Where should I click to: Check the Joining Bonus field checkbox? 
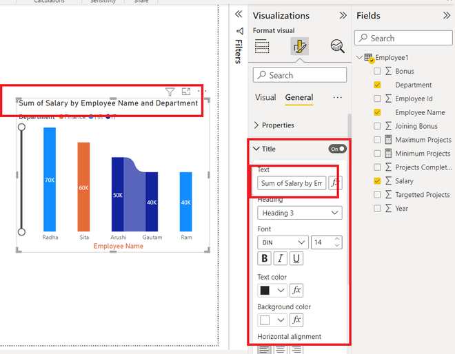[x=377, y=126]
